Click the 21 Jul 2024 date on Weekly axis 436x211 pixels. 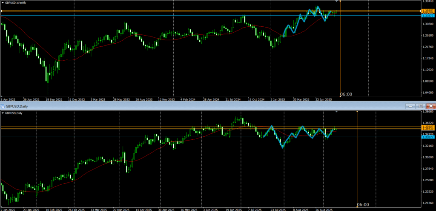click(x=234, y=99)
